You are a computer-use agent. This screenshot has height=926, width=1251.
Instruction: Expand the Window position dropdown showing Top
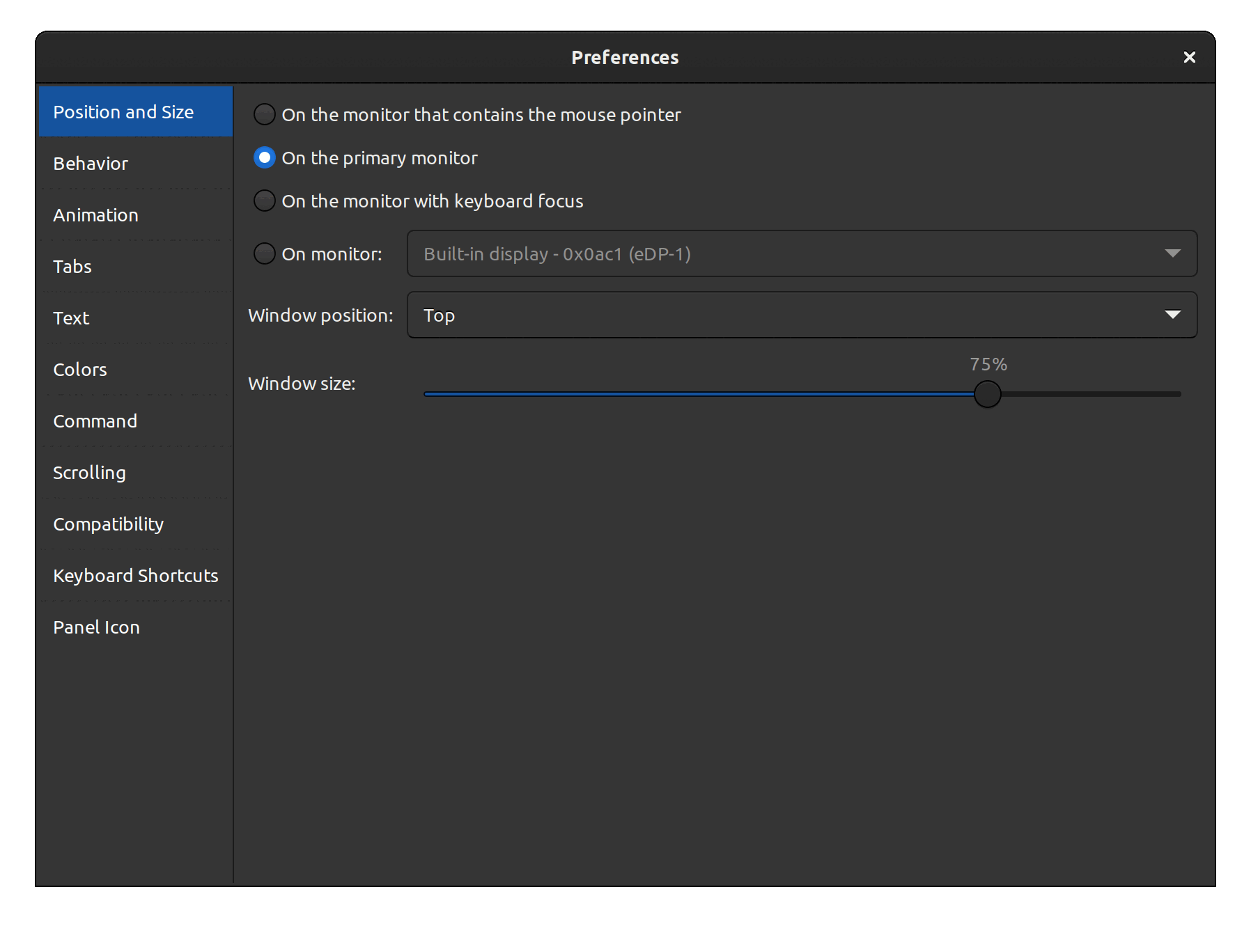click(x=802, y=315)
